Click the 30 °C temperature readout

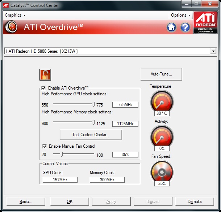click(162, 113)
